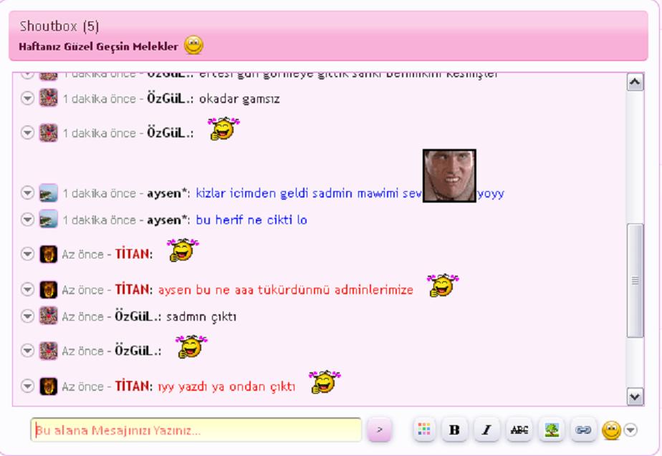Toggle bold formatting button
The image size is (662, 456).
pyautogui.click(x=454, y=430)
